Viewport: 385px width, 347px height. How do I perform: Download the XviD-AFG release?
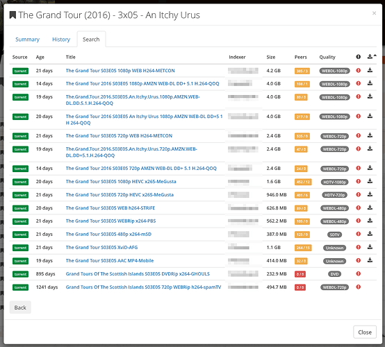tap(370, 247)
